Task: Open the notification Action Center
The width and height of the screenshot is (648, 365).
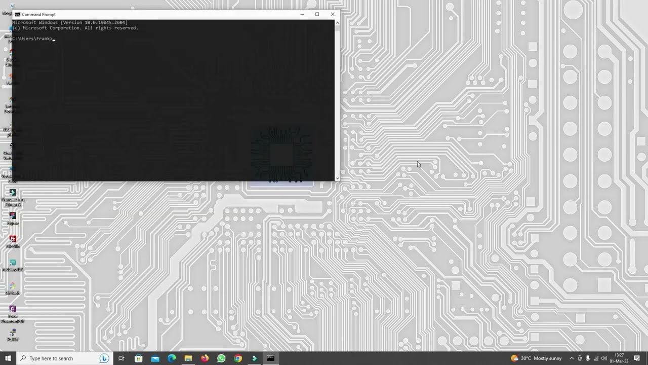Action: 637,358
